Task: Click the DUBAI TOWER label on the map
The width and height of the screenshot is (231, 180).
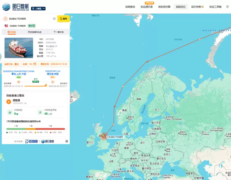Action: (x=116, y=137)
